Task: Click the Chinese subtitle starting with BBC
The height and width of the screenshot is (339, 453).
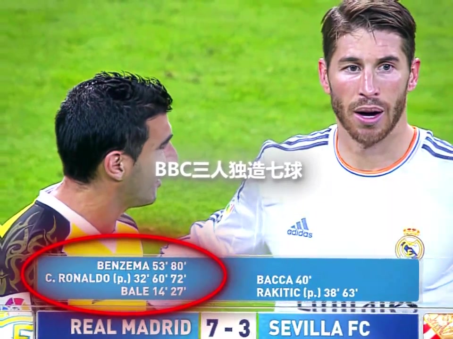Action: tap(229, 170)
